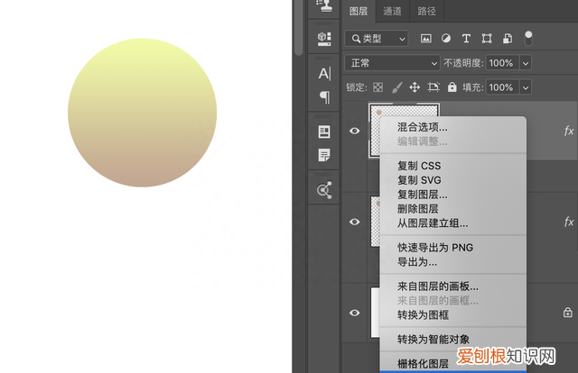This screenshot has height=373, width=578.
Task: Choose 栅格化图层 menu entry
Action: click(453, 364)
